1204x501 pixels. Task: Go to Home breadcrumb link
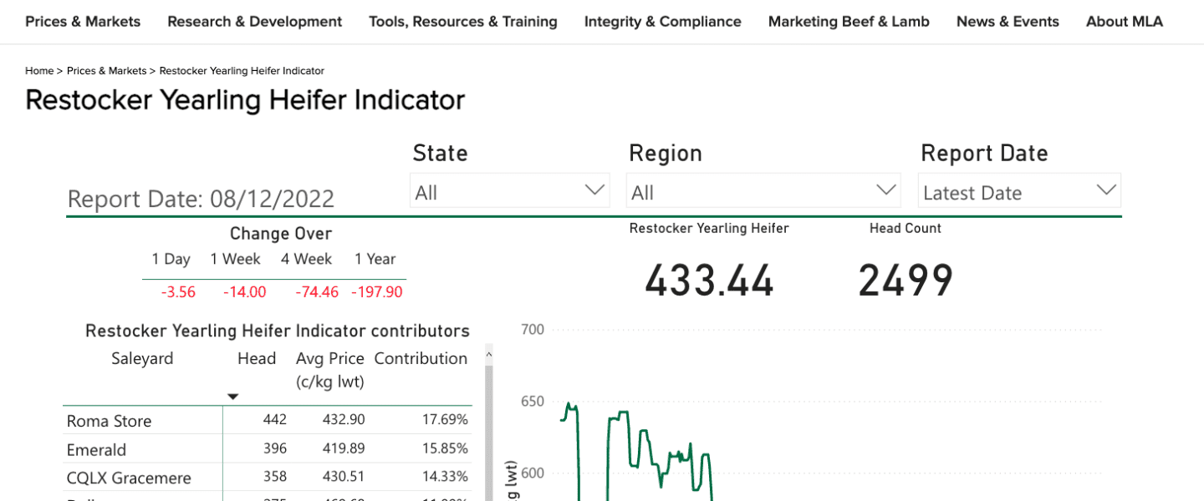point(39,71)
